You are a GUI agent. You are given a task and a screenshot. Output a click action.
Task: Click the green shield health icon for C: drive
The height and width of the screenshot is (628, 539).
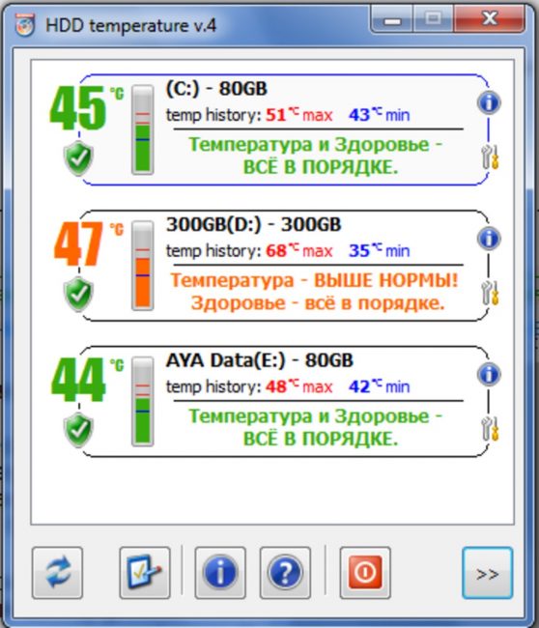pos(78,158)
